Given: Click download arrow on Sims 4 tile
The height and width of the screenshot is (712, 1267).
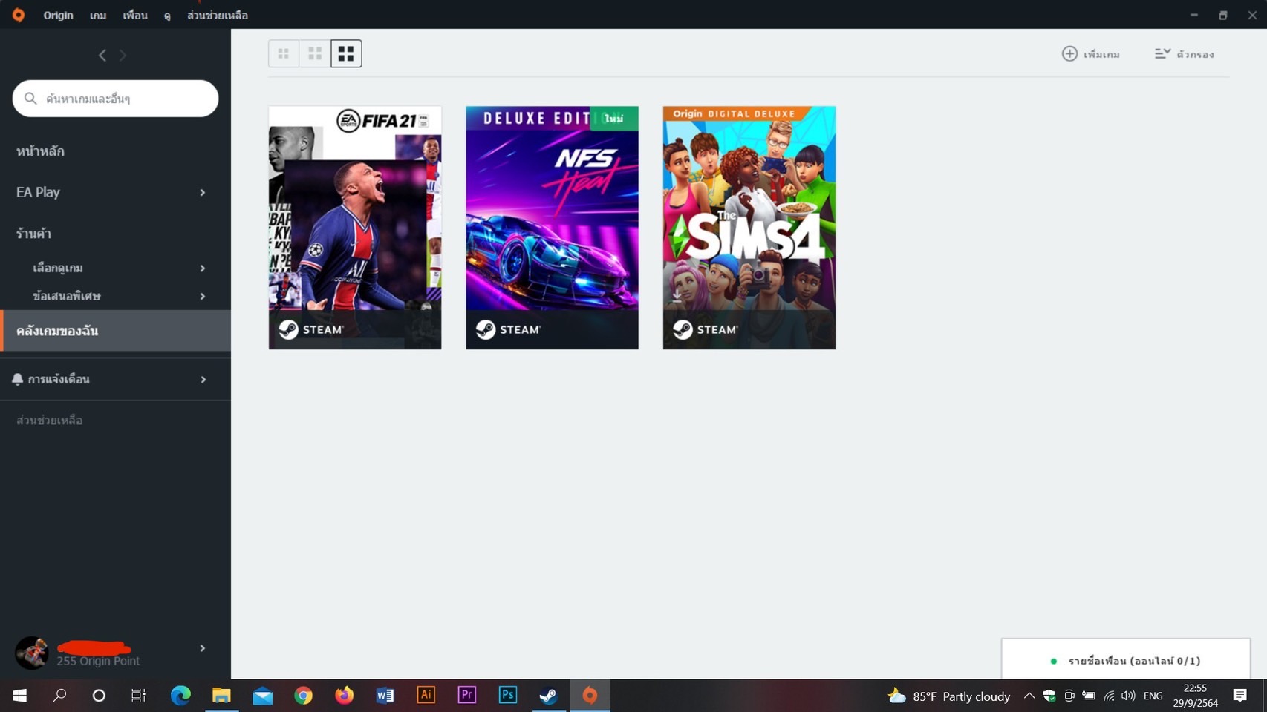Looking at the screenshot, I should (677, 296).
